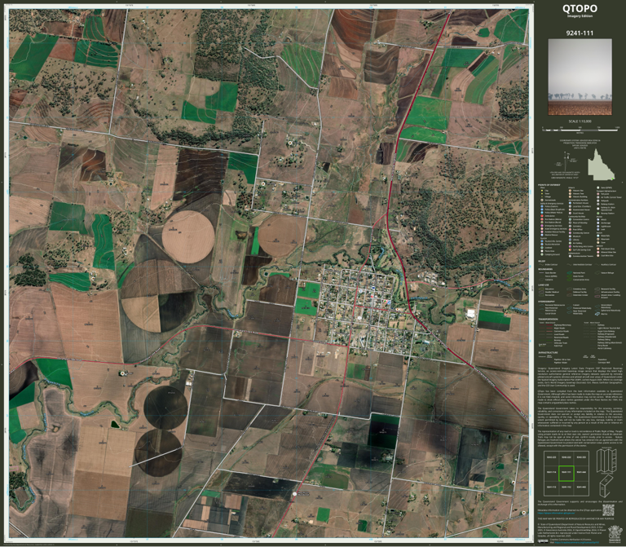The image size is (626, 547).
Task: Click the Queensland state locator map
Action: click(601, 165)
